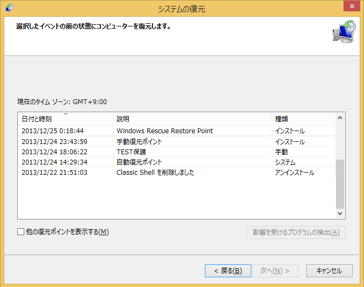This screenshot has height=287, width=364.
Task: Click 影響を受けるプログラムの検出 button
Action: (x=296, y=233)
